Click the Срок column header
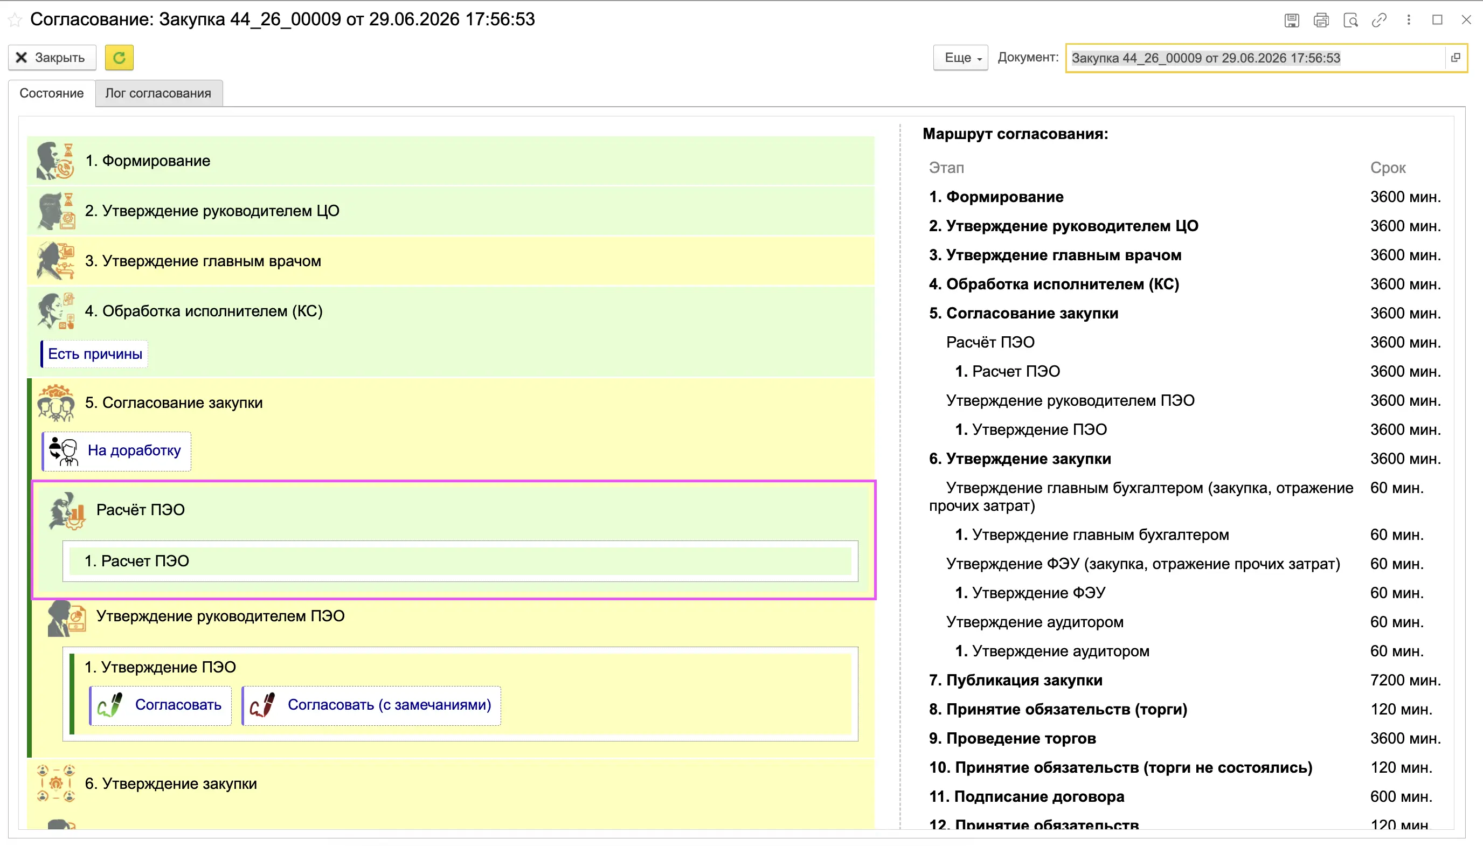The width and height of the screenshot is (1483, 846). point(1388,168)
